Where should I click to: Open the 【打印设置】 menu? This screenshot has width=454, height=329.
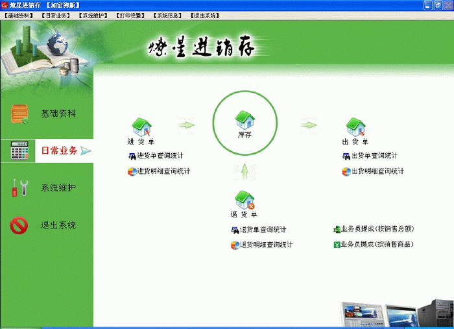pyautogui.click(x=130, y=16)
